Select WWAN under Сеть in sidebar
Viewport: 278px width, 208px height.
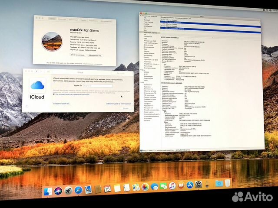pyautogui.click(x=146, y=72)
